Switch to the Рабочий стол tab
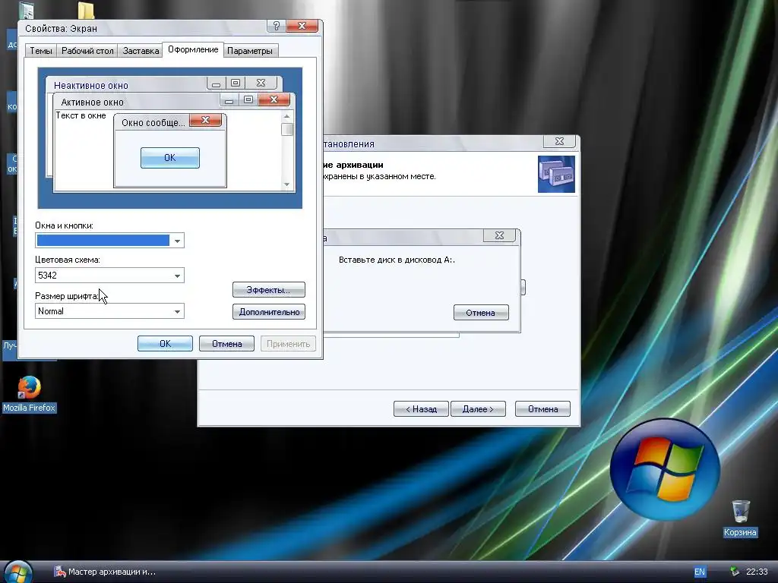 coord(87,51)
